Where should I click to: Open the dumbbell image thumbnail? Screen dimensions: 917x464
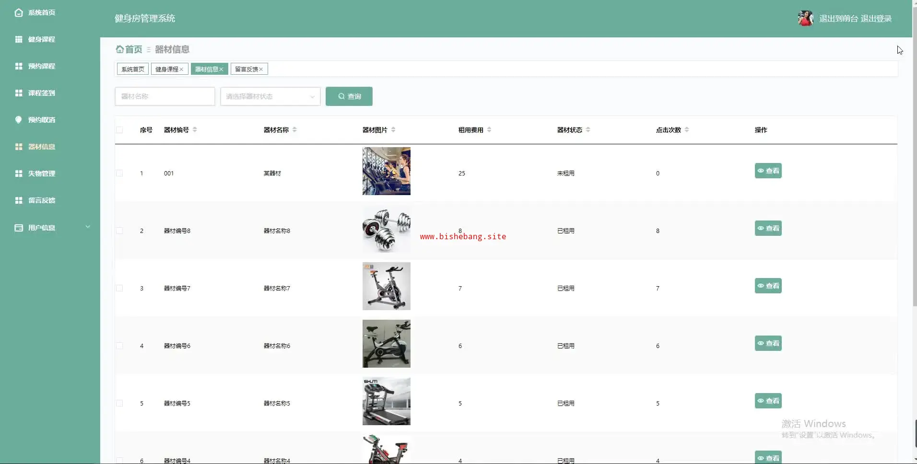pos(386,229)
